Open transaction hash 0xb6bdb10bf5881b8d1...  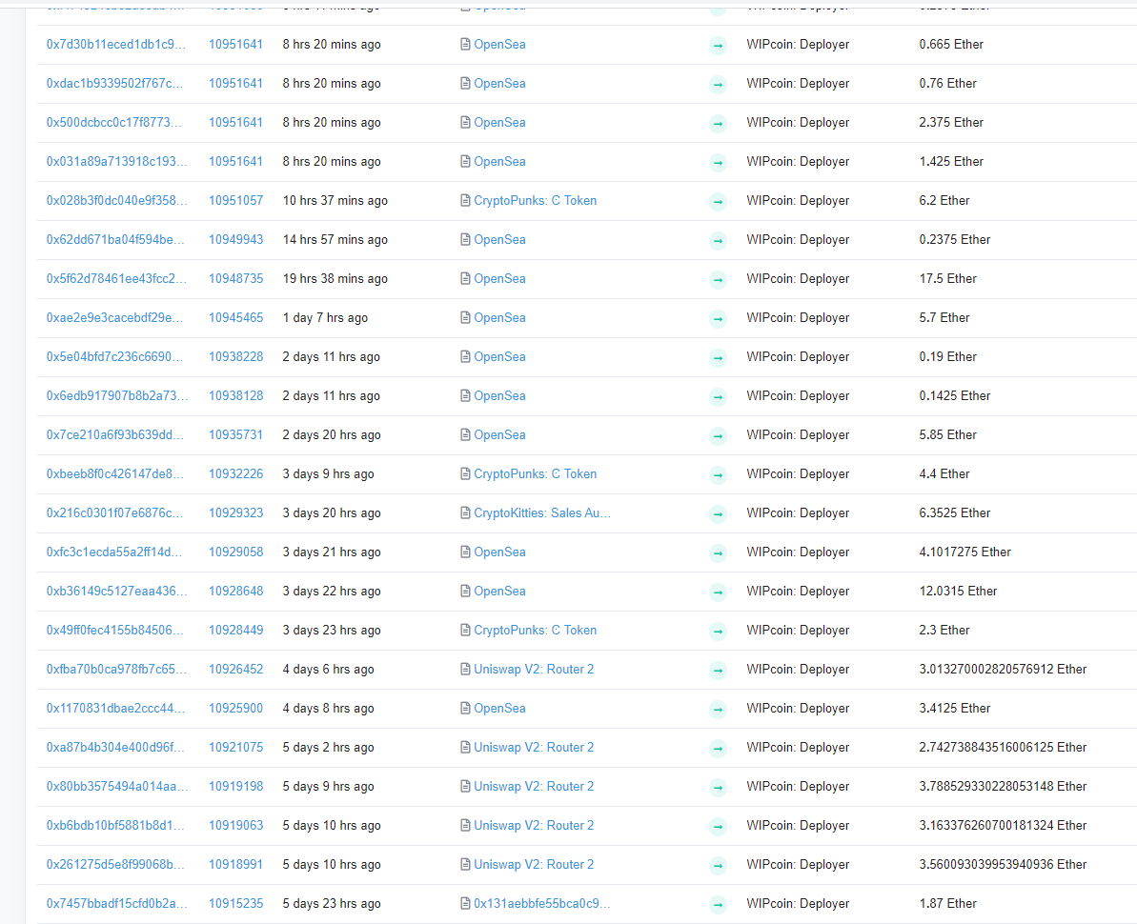[115, 827]
